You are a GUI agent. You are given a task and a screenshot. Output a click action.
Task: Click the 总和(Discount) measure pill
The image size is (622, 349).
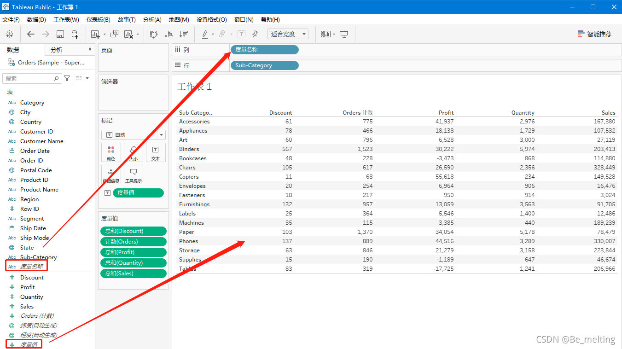[x=133, y=231]
